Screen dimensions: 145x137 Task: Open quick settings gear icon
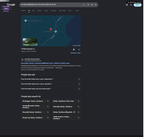pos(127,5)
